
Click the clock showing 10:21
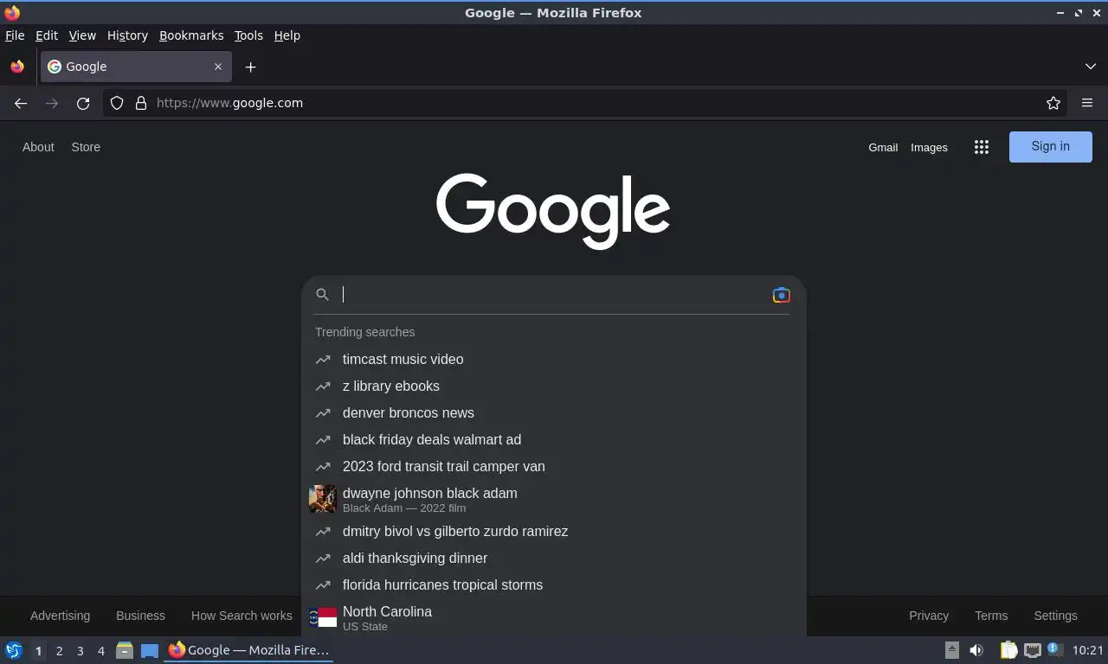coord(1088,650)
